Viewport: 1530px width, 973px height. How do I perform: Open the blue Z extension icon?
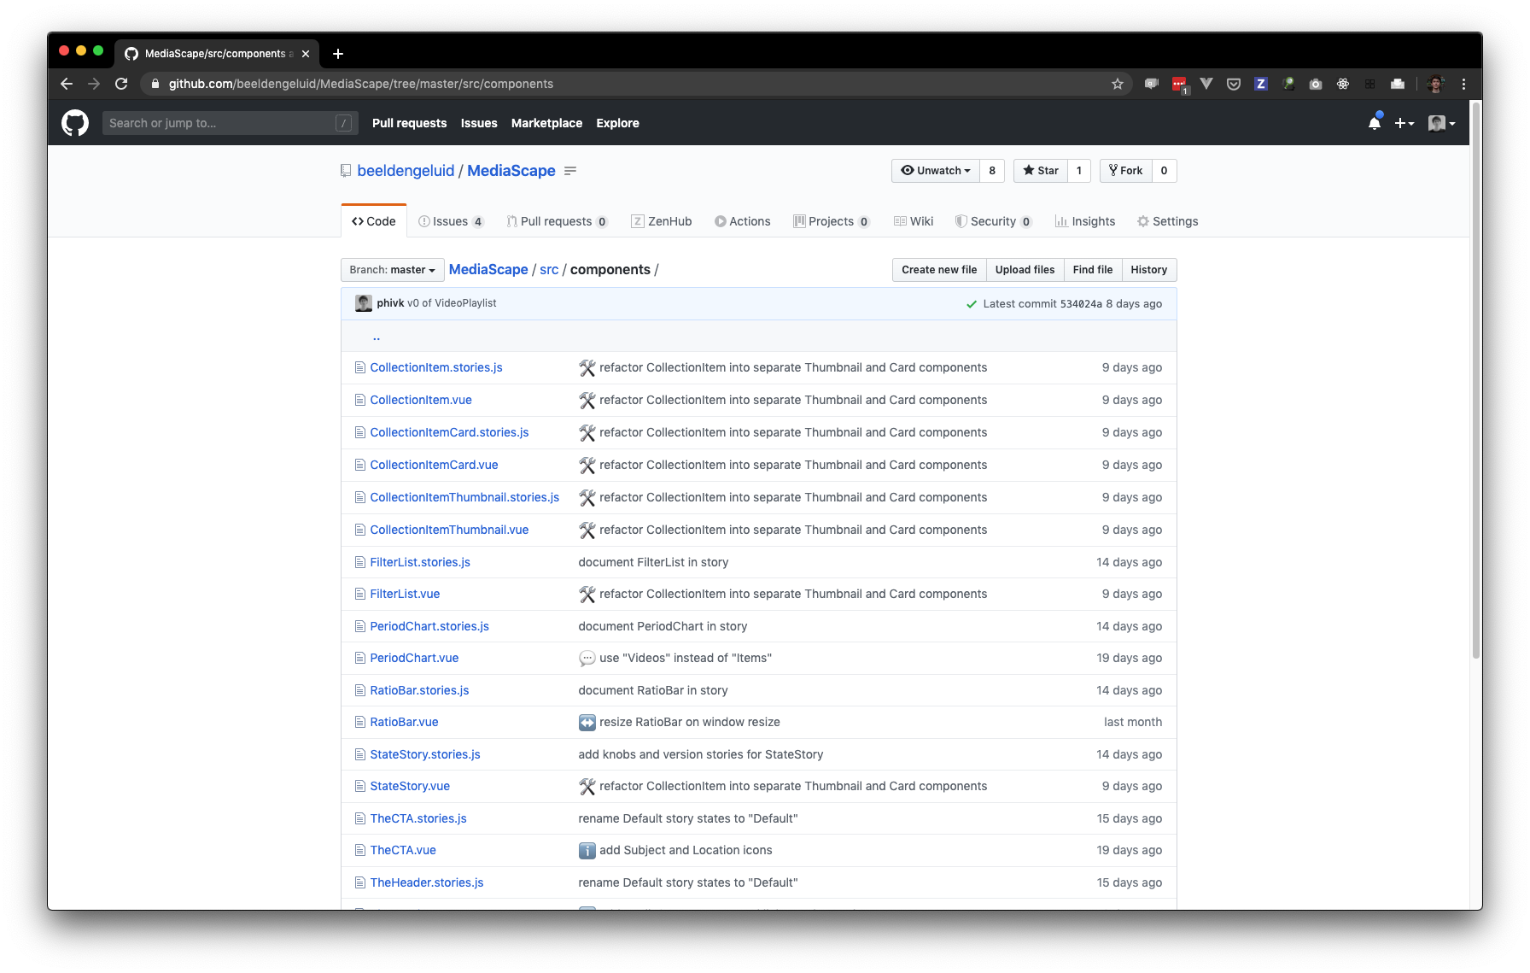click(1260, 84)
